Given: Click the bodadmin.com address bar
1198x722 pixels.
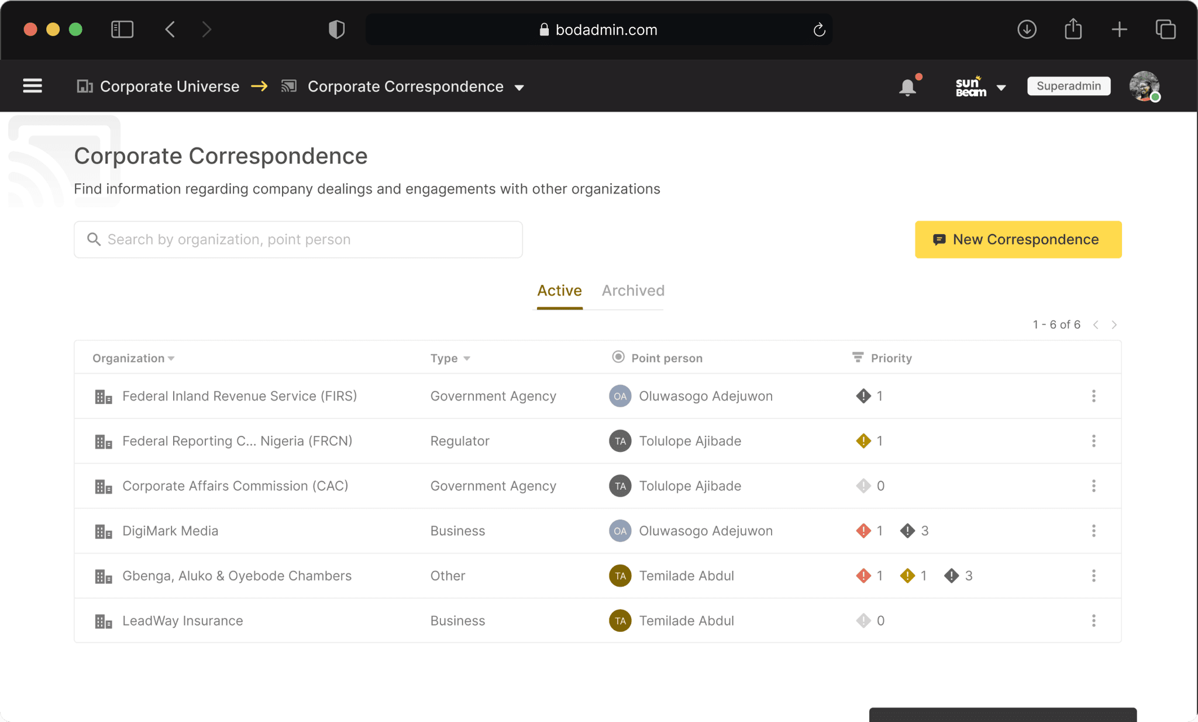Looking at the screenshot, I should pos(598,30).
